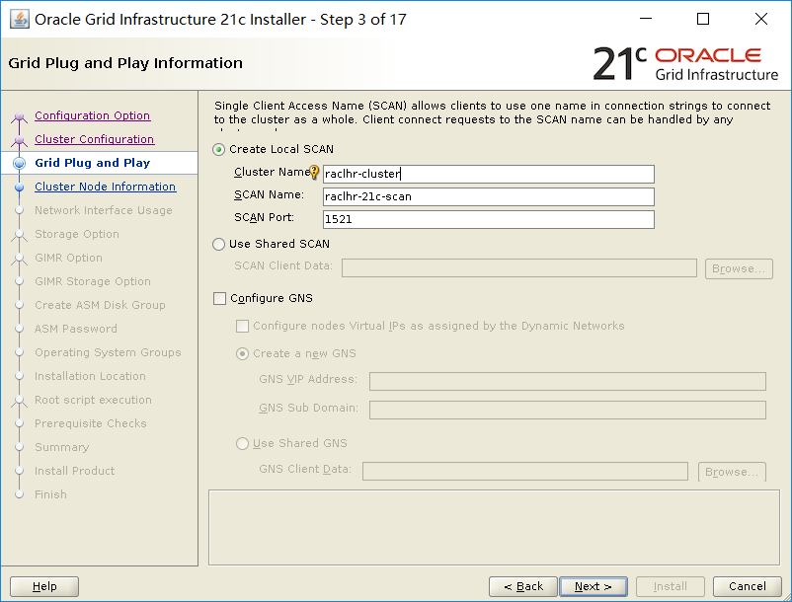Click the Create ASM Disk Group step

point(100,305)
